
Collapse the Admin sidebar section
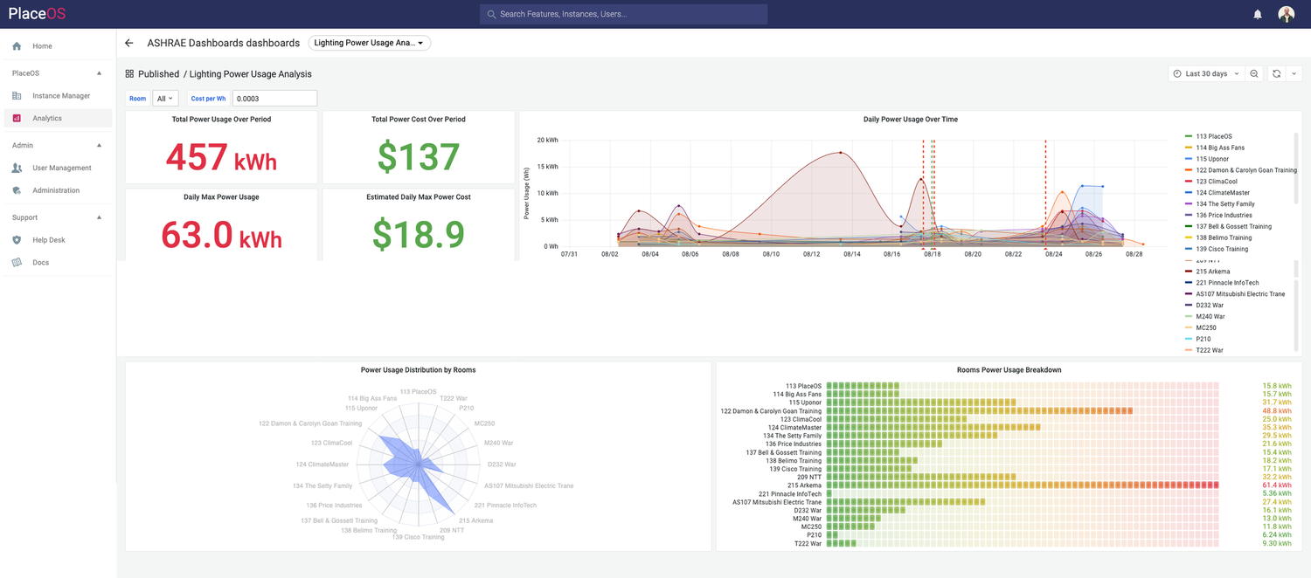(99, 146)
